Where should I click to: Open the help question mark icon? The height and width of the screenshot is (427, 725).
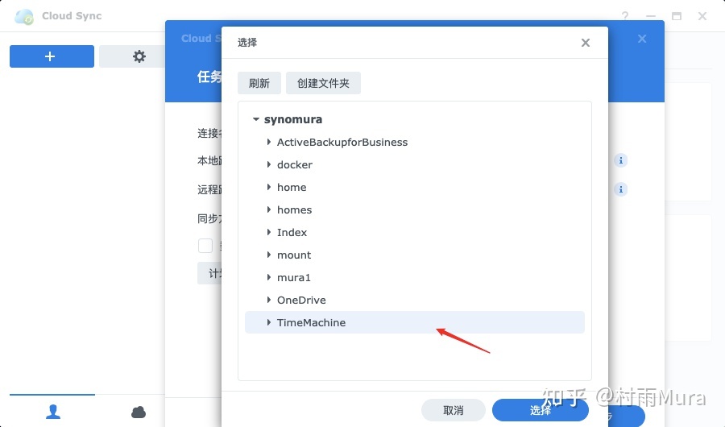625,16
